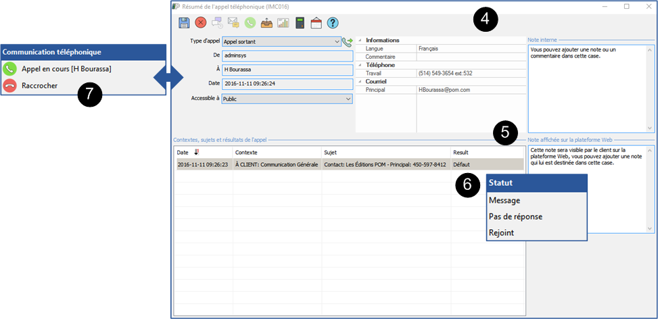The width and height of the screenshot is (658, 319).
Task: Click the outgoing call icon beside Type d'appel
Action: [x=348, y=42]
